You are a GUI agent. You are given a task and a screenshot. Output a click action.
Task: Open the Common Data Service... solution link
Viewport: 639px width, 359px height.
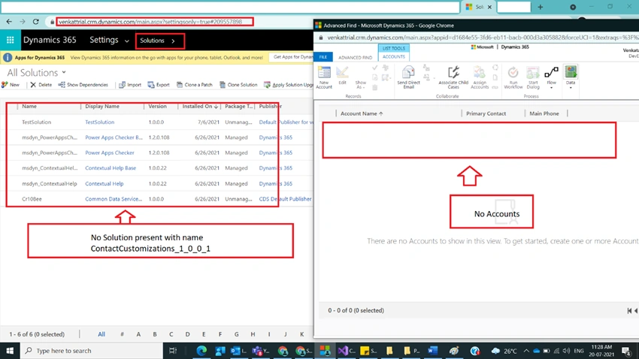coord(114,199)
